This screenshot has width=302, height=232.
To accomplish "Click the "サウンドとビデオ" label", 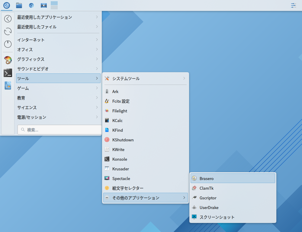I will [33, 69].
